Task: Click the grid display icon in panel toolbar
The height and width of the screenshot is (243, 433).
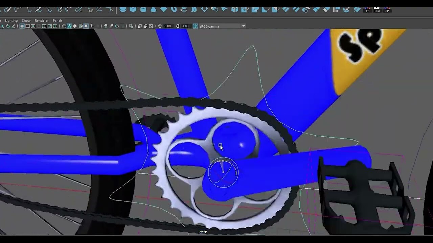Action: pyautogui.click(x=22, y=26)
